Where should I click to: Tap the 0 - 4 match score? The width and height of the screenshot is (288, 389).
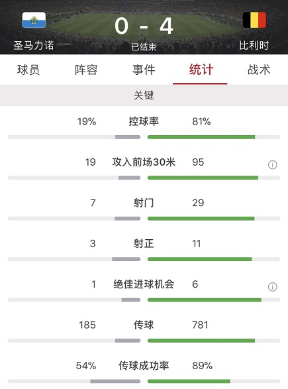tap(144, 26)
